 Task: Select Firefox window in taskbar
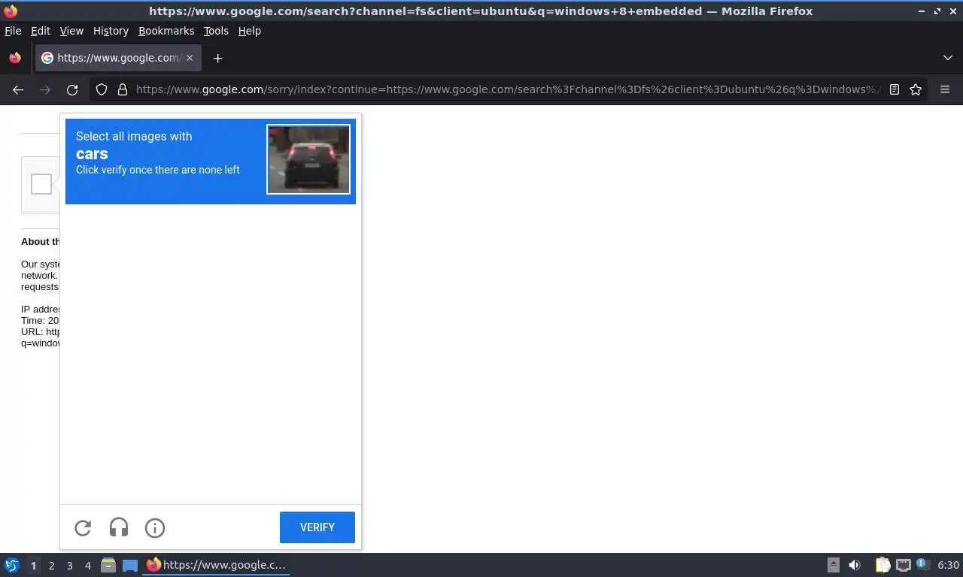click(x=217, y=565)
